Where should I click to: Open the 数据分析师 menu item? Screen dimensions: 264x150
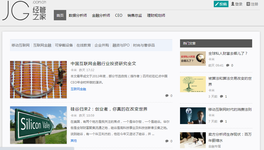point(78,15)
